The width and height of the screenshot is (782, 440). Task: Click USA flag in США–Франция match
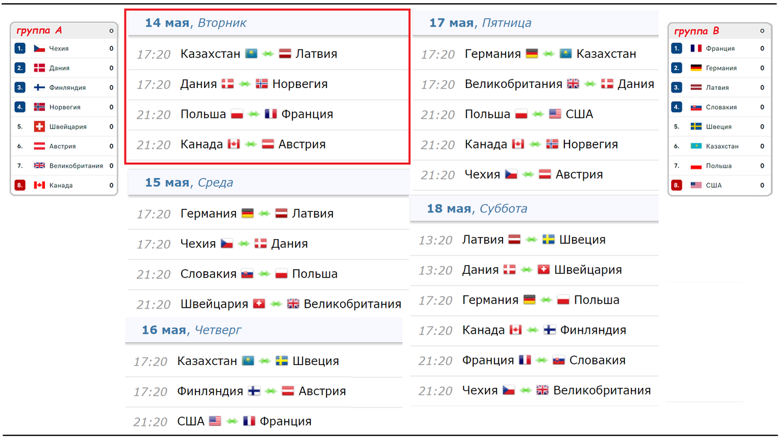coord(215,421)
